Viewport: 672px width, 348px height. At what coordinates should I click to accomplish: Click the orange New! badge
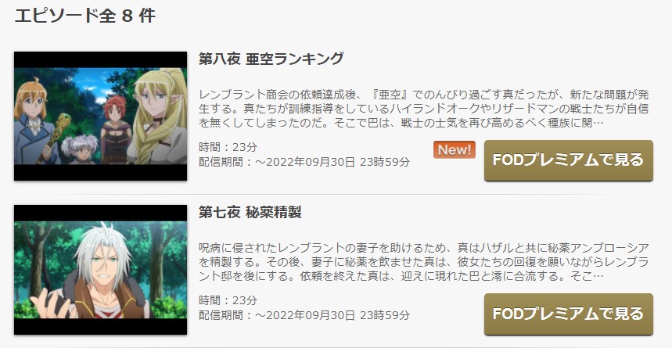coord(455,149)
